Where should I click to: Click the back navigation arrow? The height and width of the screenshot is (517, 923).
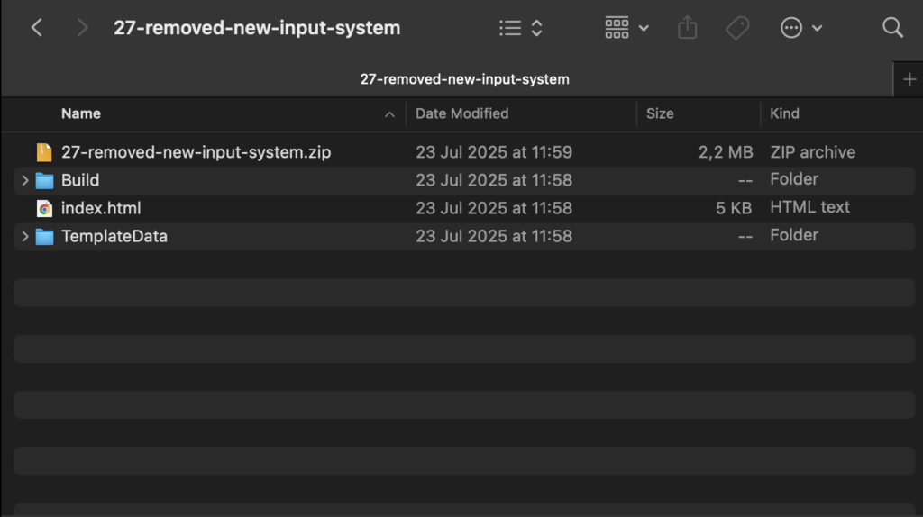37,28
